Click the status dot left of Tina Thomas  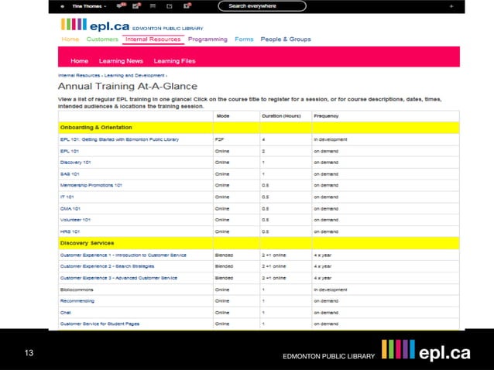[x=63, y=6]
